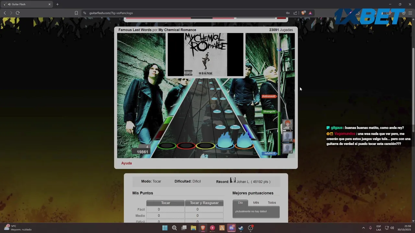Click the Brave browser taskbar icon
Screen dimensions: 415x233
tap(203, 228)
